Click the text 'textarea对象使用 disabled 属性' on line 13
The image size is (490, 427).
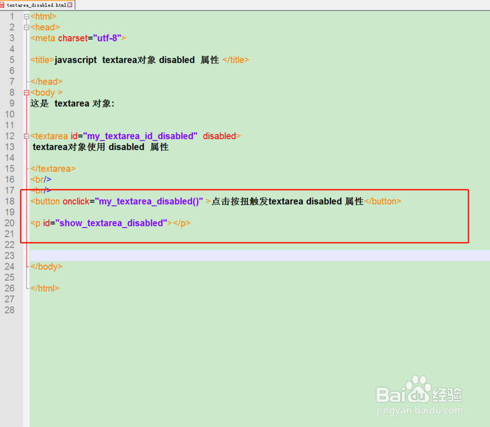[x=100, y=147]
